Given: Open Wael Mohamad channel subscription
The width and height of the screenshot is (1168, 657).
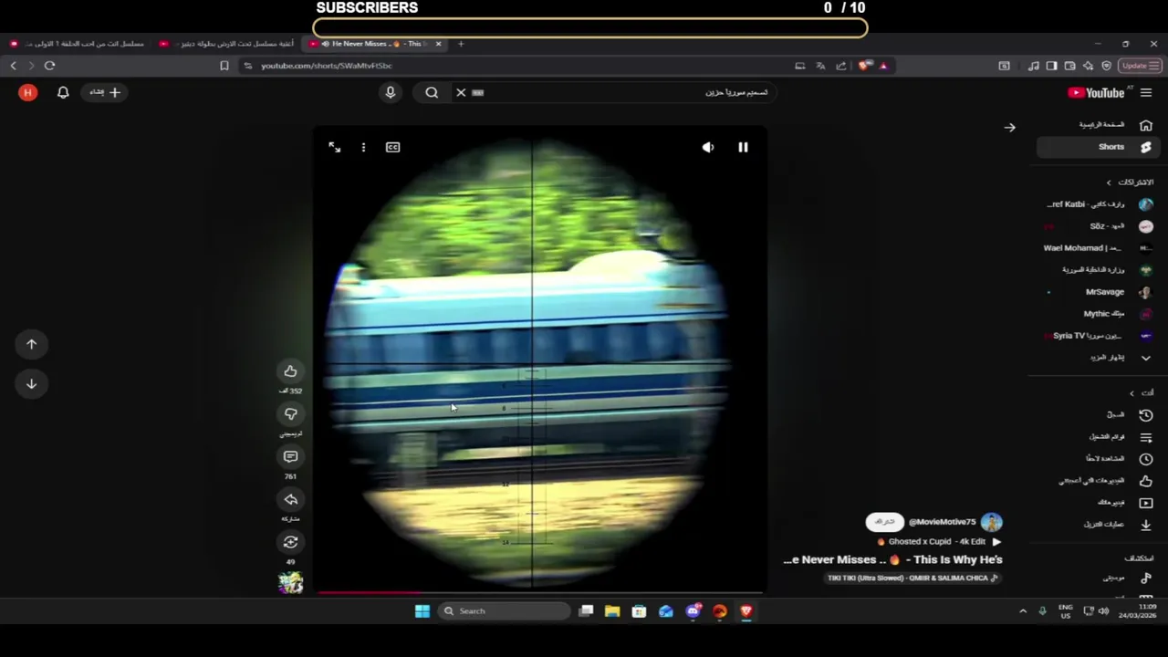Looking at the screenshot, I should click(1098, 248).
